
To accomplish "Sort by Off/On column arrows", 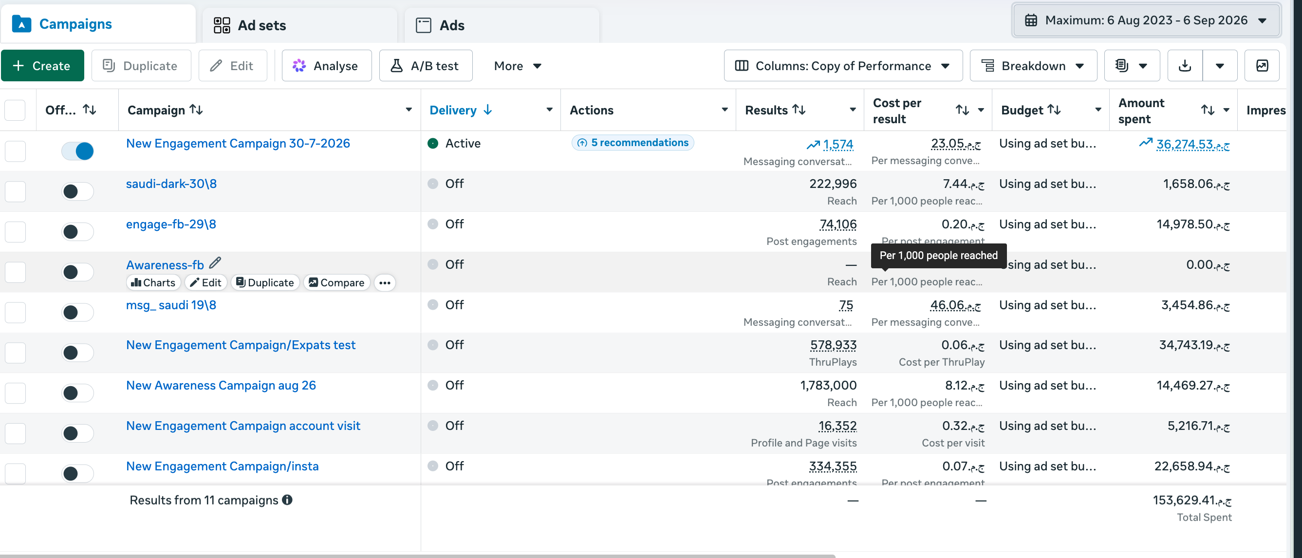I will 90,109.
